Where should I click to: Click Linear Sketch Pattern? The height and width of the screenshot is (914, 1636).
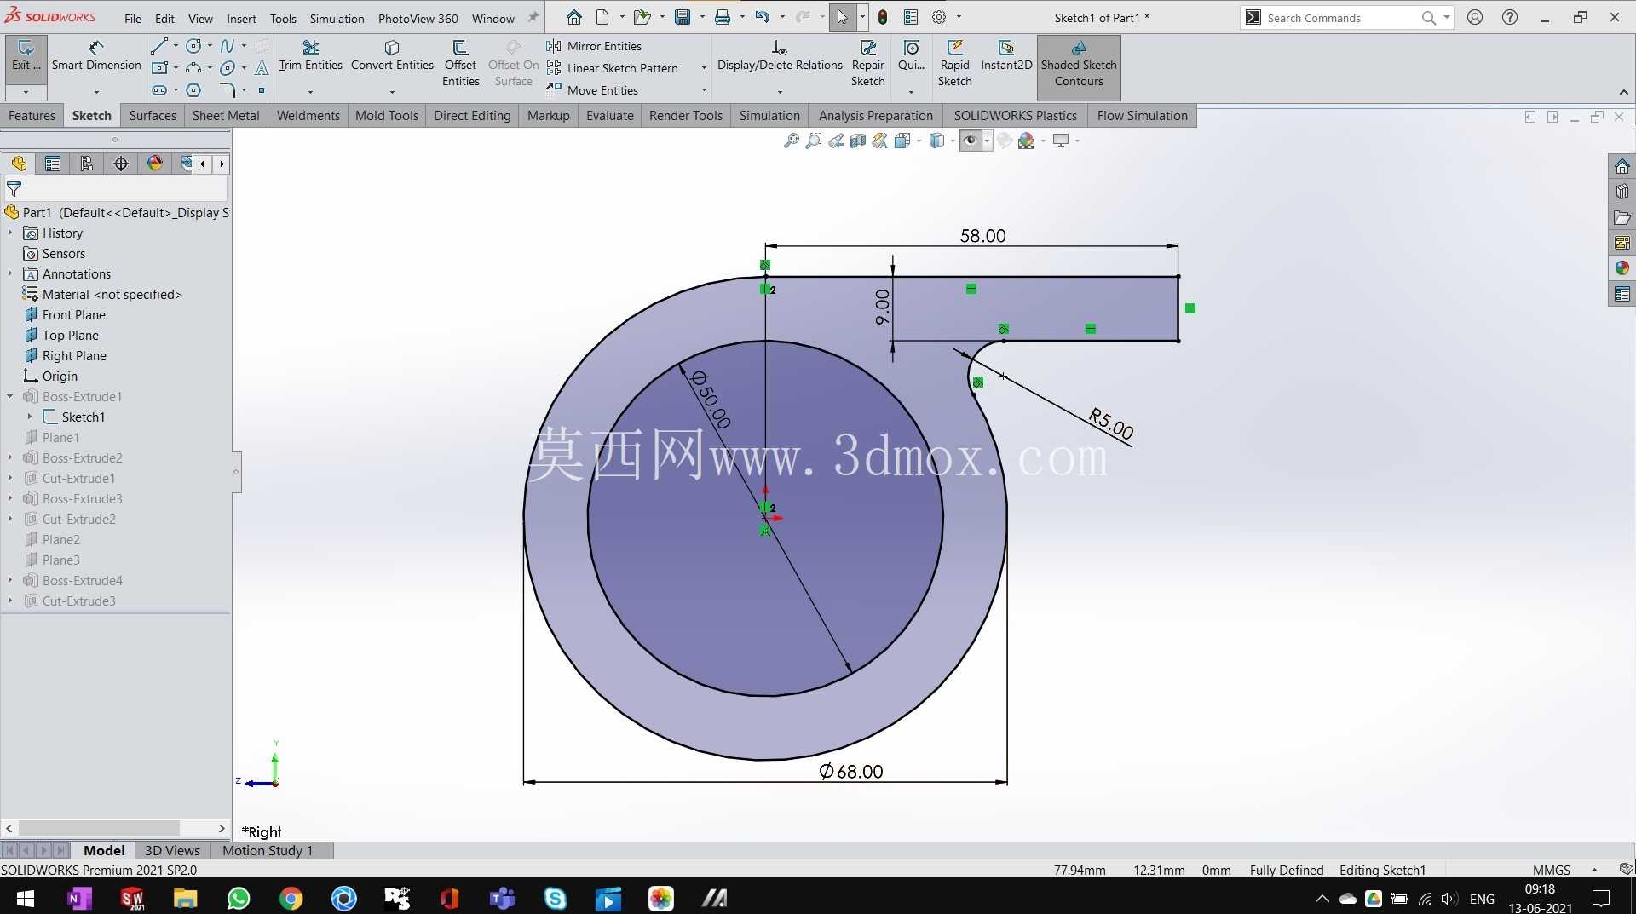pyautogui.click(x=613, y=68)
